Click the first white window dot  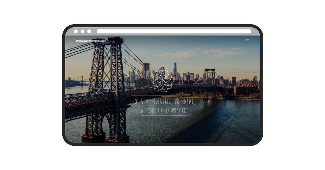[76, 31]
